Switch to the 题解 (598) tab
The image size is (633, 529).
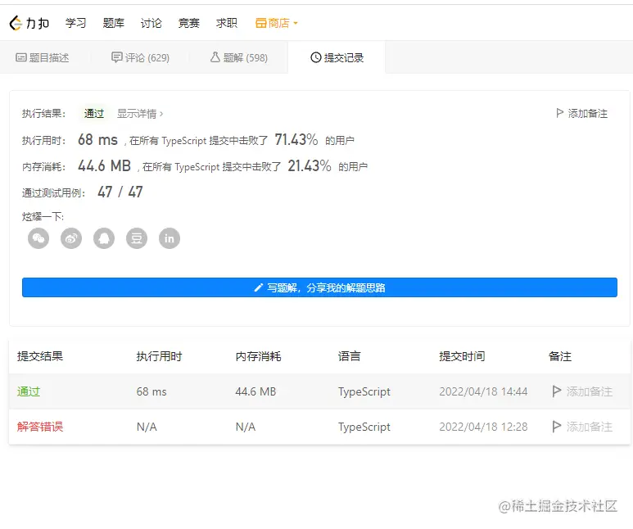pyautogui.click(x=239, y=58)
